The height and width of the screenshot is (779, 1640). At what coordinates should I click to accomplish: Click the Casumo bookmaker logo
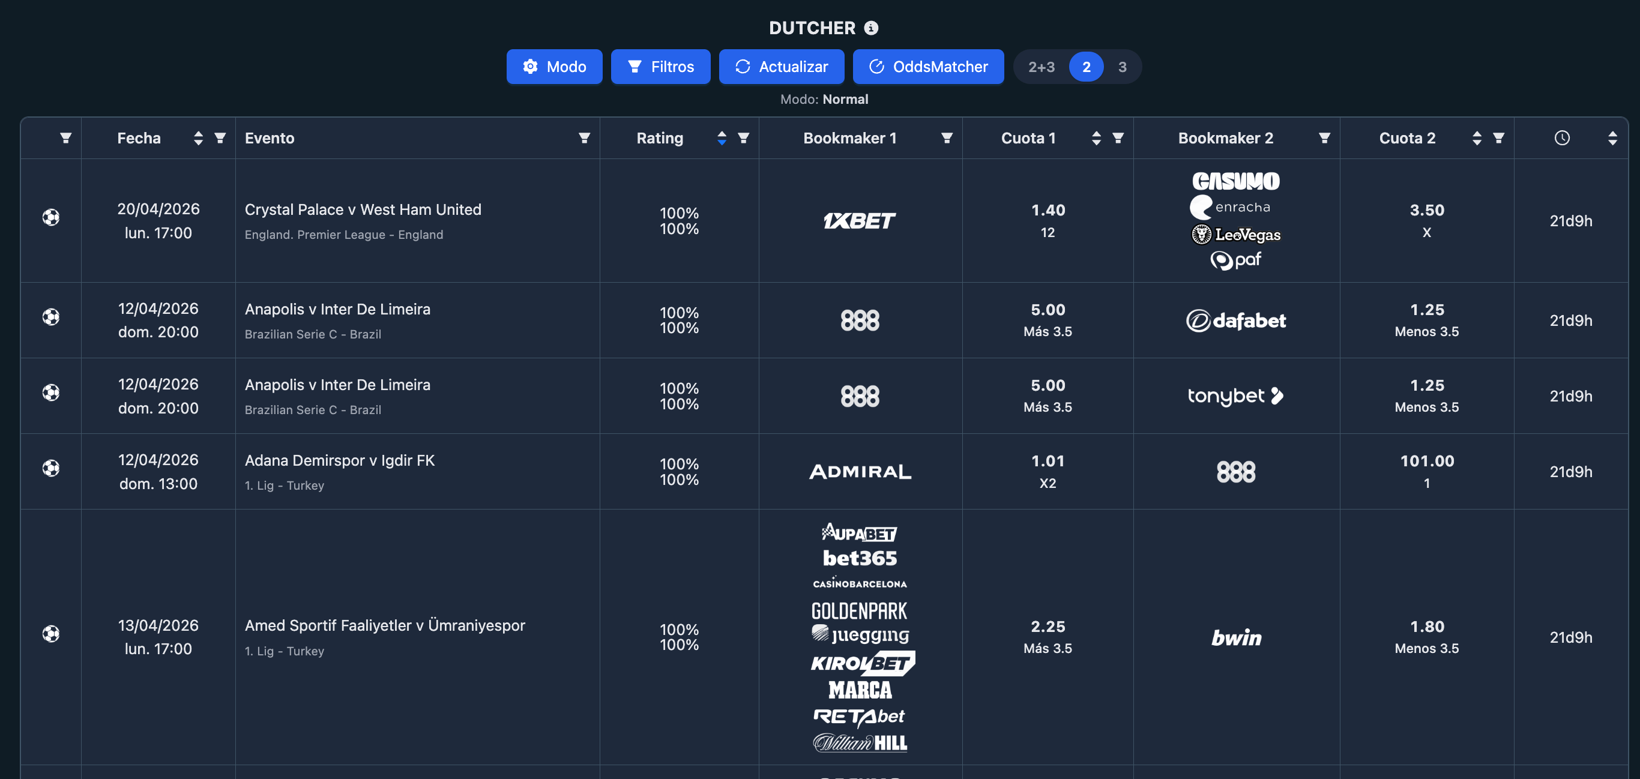pyautogui.click(x=1236, y=181)
